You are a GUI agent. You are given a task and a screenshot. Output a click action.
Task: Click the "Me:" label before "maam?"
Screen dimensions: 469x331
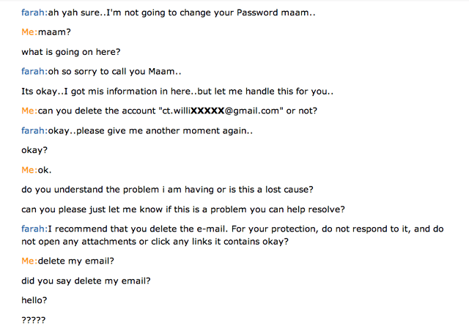coord(29,32)
